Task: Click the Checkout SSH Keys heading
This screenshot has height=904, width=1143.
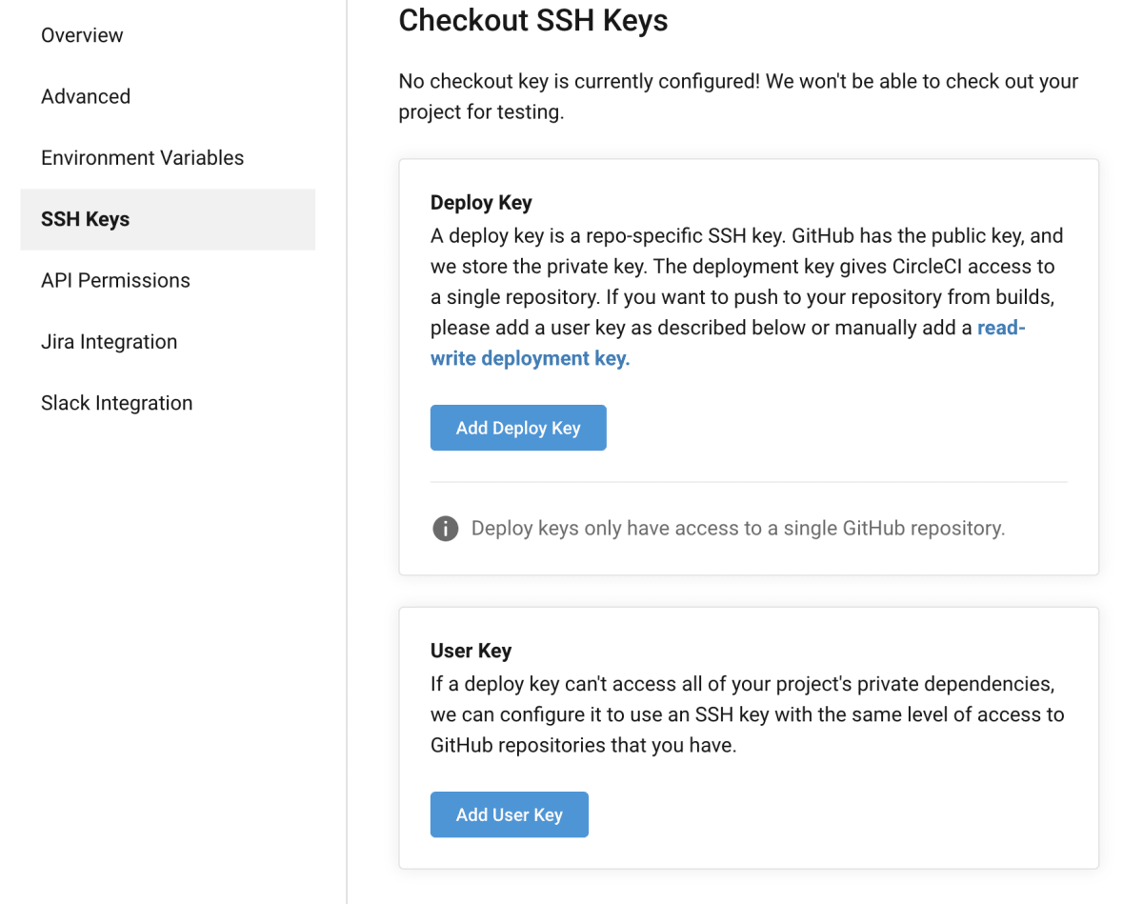Action: tap(532, 20)
